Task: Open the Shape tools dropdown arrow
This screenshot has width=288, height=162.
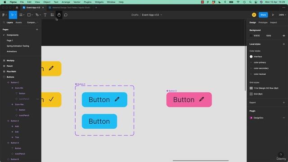Action: click(32, 15)
